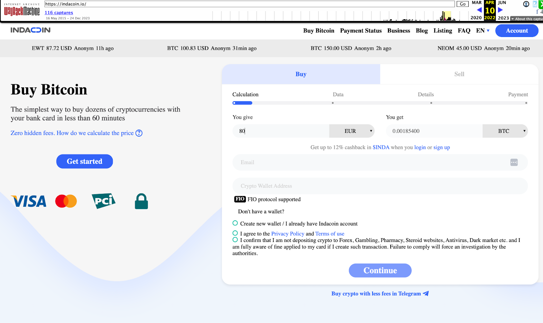Click the BTC 150.00 USD ticker entry
543x323 pixels.
pyautogui.click(x=351, y=48)
